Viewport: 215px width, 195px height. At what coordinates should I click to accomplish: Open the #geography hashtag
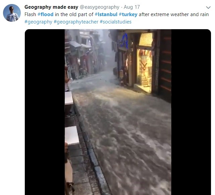38,22
